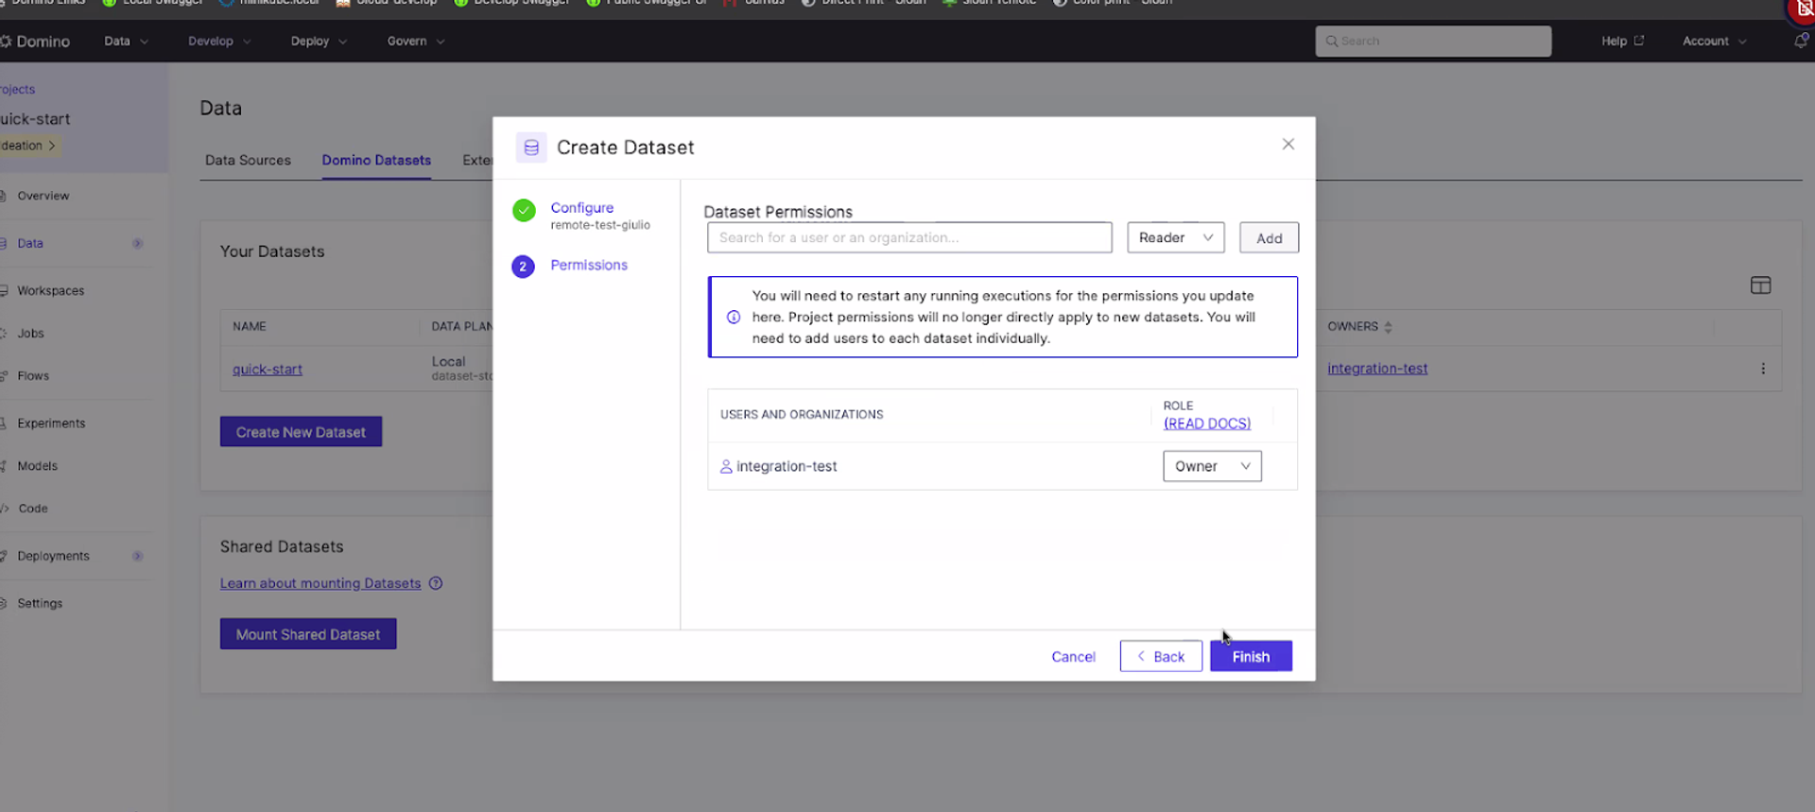Go to the completed Configure step

tap(581, 208)
